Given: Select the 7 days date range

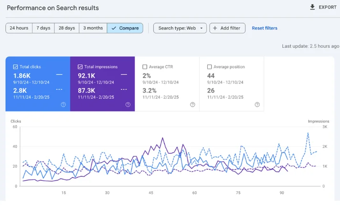Looking at the screenshot, I should tap(43, 28).
